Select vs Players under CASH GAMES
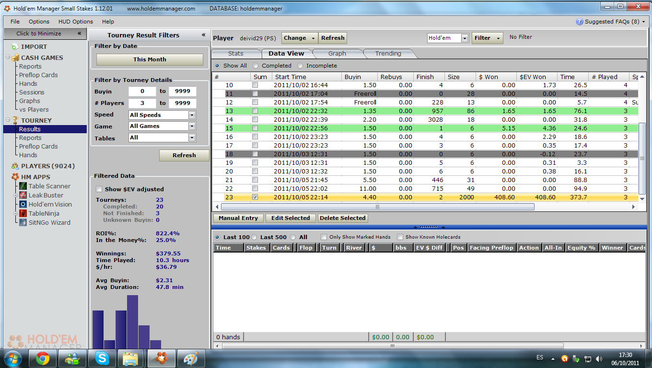This screenshot has width=652, height=368. click(34, 109)
